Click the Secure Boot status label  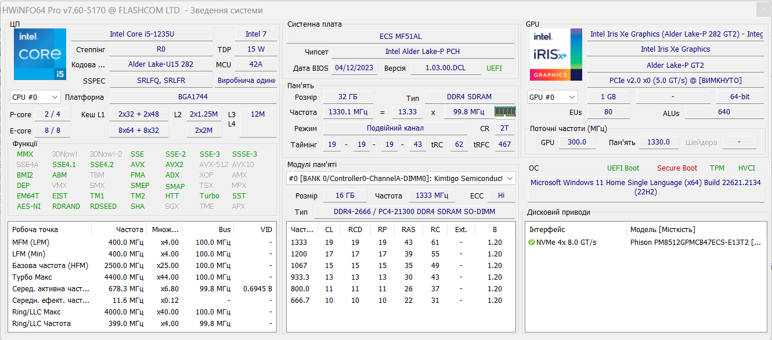point(677,168)
